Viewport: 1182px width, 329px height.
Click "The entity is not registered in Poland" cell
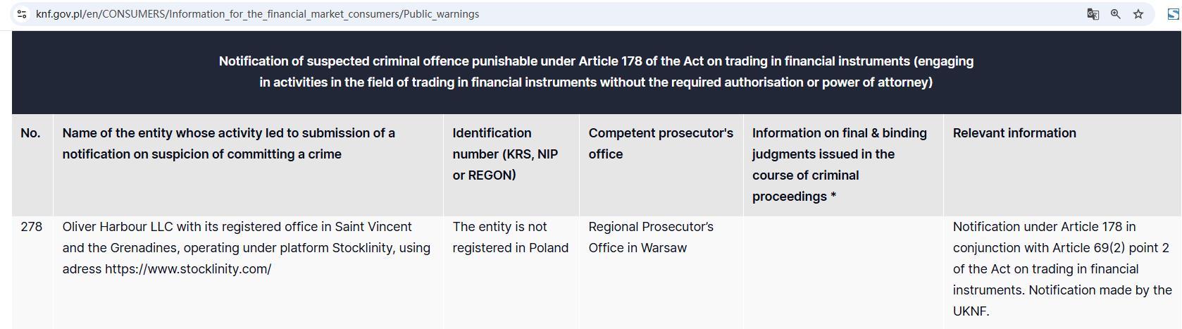pos(510,237)
